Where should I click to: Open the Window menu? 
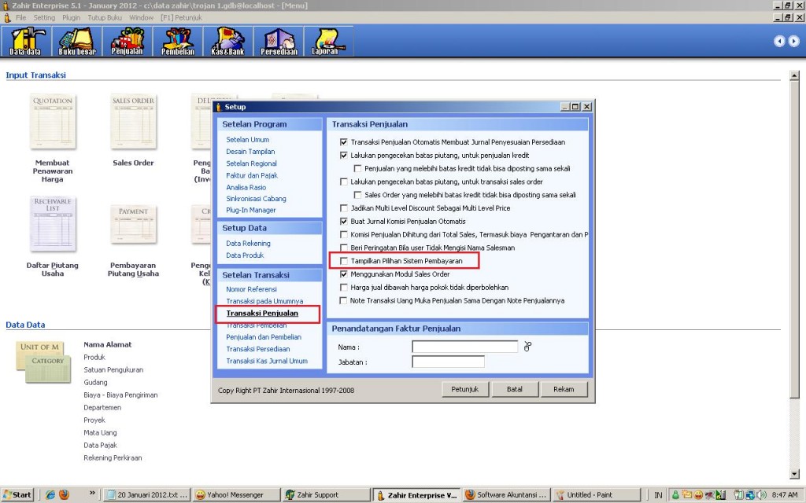pyautogui.click(x=142, y=17)
